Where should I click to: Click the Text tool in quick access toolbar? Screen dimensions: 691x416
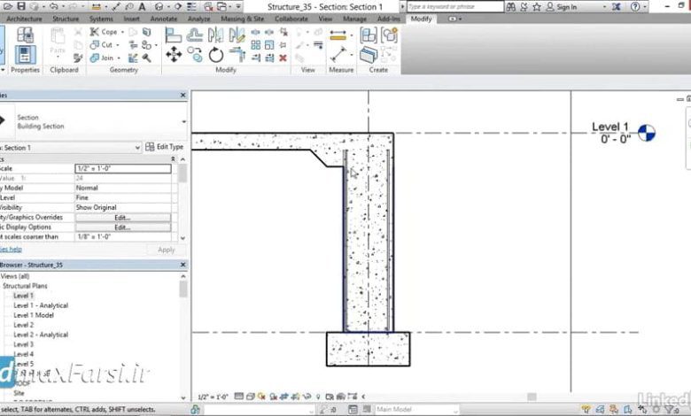[x=142, y=6]
